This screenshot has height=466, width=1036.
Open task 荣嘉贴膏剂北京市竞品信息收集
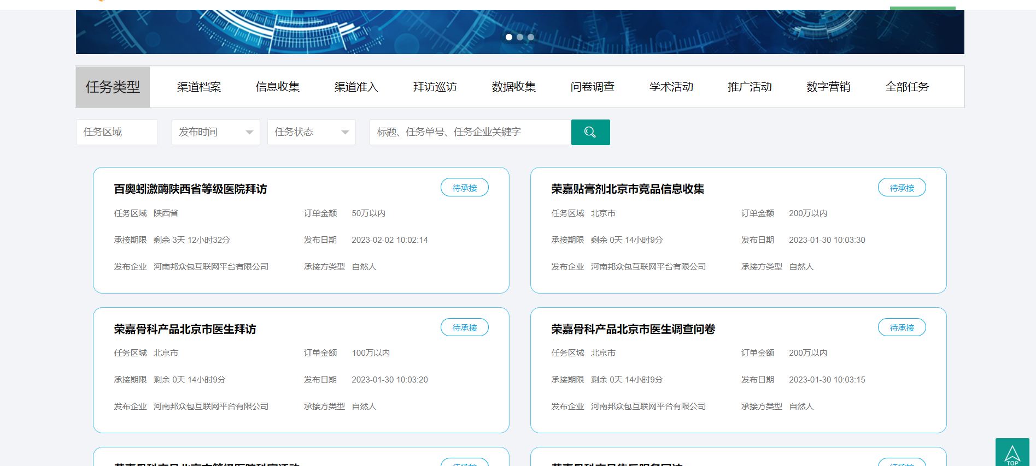pyautogui.click(x=628, y=189)
